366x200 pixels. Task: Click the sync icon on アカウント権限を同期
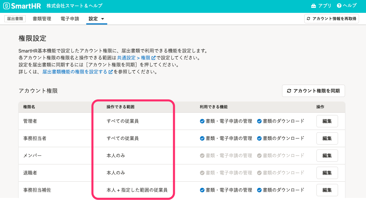tap(289, 91)
